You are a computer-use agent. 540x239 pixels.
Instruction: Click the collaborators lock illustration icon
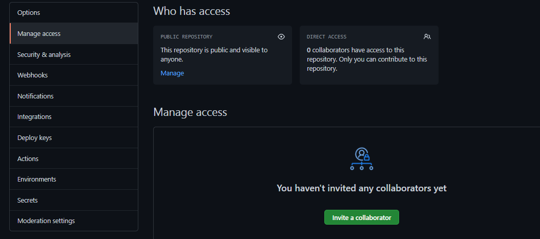point(362,158)
